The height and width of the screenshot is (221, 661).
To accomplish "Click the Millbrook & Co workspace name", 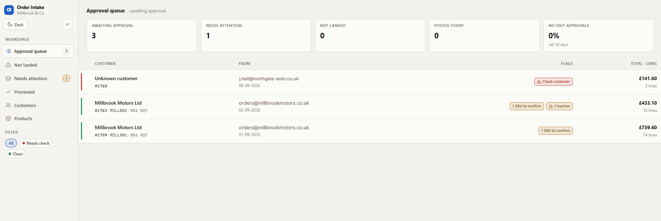I will [30, 13].
